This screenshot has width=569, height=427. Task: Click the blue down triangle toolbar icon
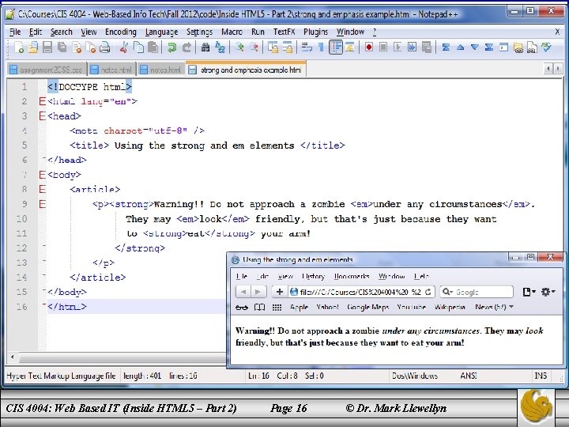[x=475, y=47]
